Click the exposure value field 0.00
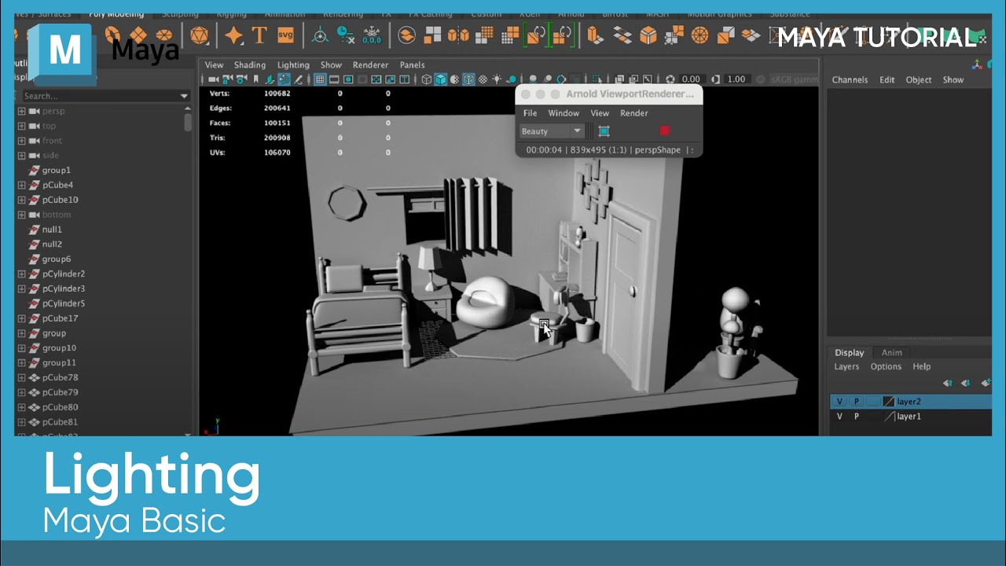Image resolution: width=1006 pixels, height=566 pixels. coord(691,79)
